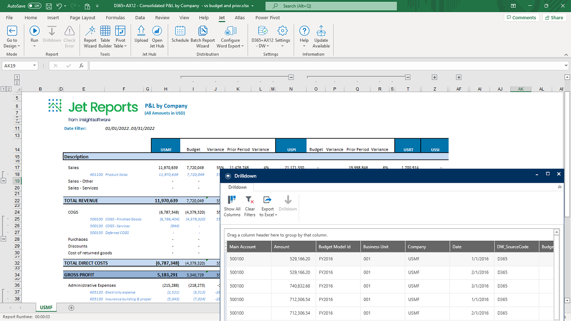Show outline level 1 columns

[x=17, y=77]
